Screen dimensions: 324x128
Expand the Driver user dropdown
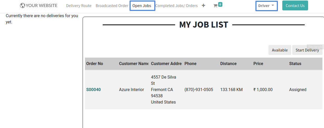[266, 5]
